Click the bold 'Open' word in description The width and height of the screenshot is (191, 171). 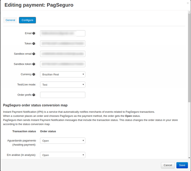click(x=128, y=116)
